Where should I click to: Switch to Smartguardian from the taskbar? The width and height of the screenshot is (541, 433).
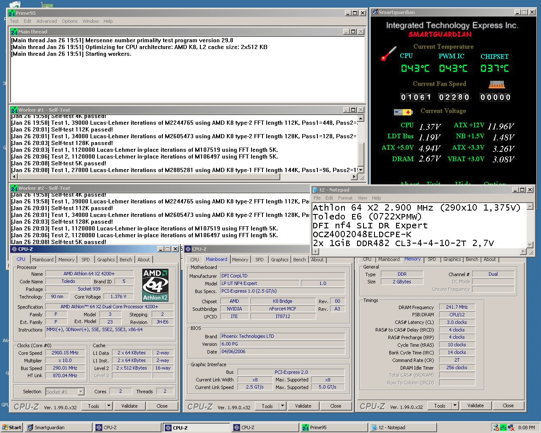pyautogui.click(x=58, y=428)
